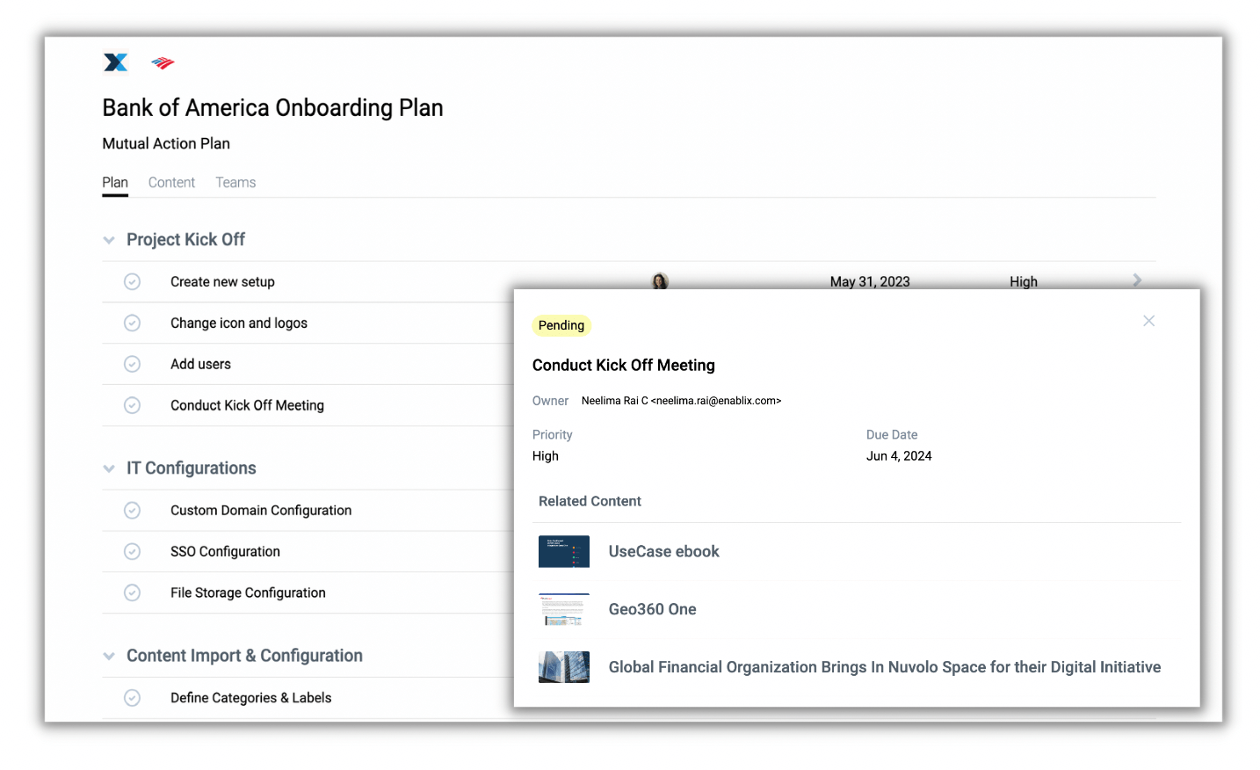This screenshot has width=1260, height=770.
Task: Collapse the IT Configurations section
Action: (109, 469)
